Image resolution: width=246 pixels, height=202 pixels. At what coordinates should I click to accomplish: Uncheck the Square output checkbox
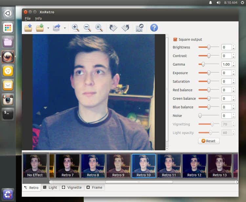coord(175,39)
